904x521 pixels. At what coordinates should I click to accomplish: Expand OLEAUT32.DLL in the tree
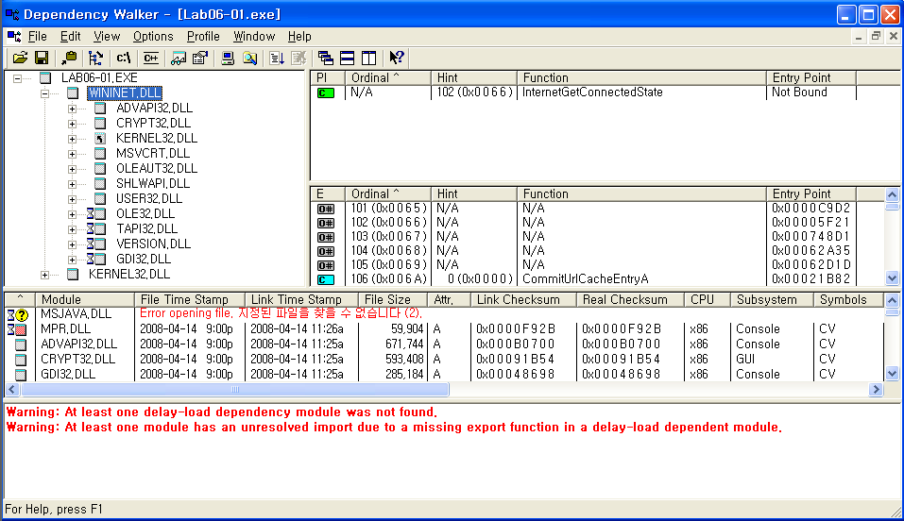pyautogui.click(x=72, y=169)
